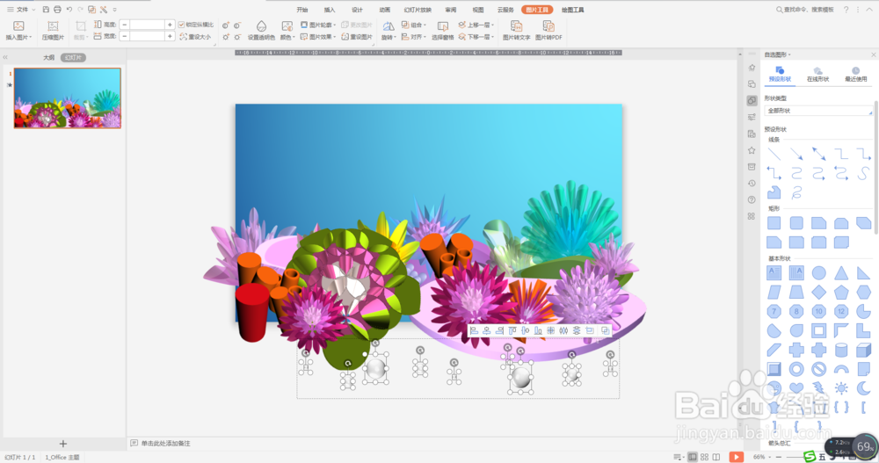Open the Animation (动画) ribbon tab
Image resolution: width=879 pixels, height=463 pixels.
(x=385, y=10)
